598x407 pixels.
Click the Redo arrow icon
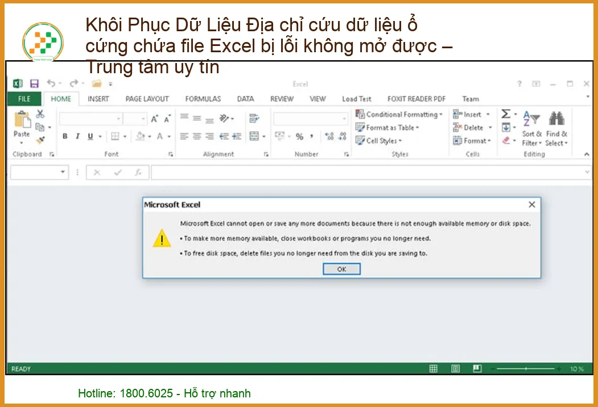(x=73, y=83)
